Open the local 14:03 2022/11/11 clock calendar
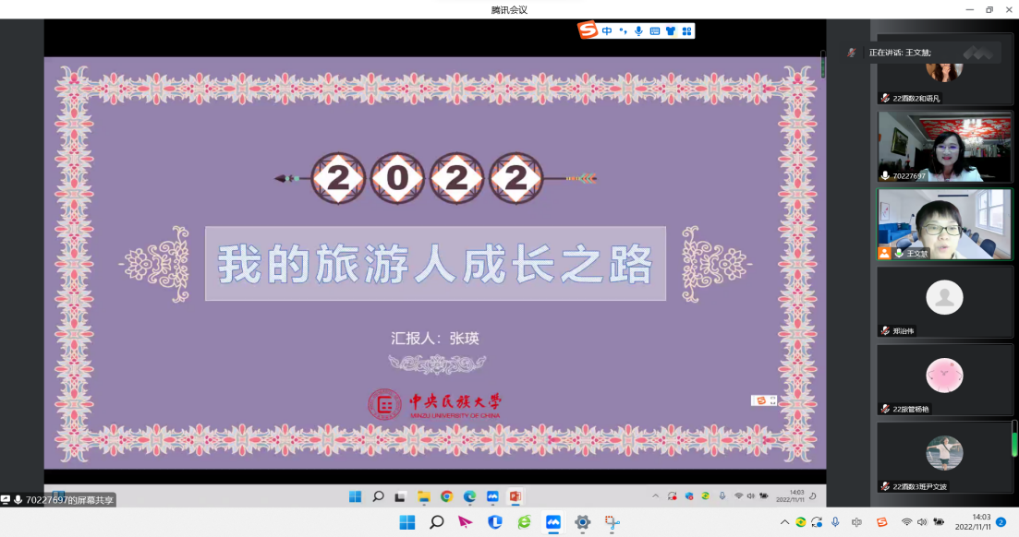Screen dimensions: 1019x537 [972, 522]
